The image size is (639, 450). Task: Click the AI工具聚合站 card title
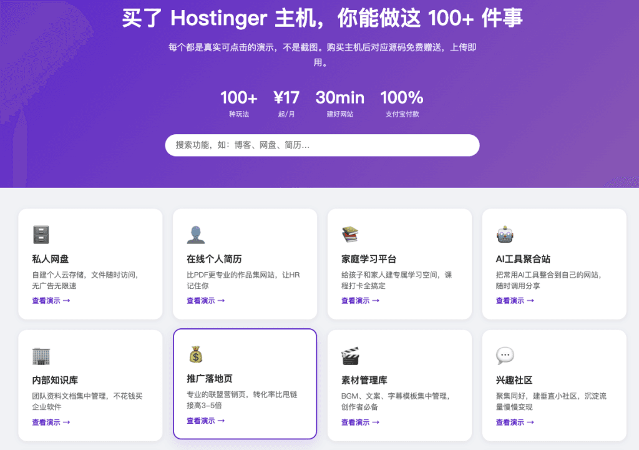pos(523,259)
